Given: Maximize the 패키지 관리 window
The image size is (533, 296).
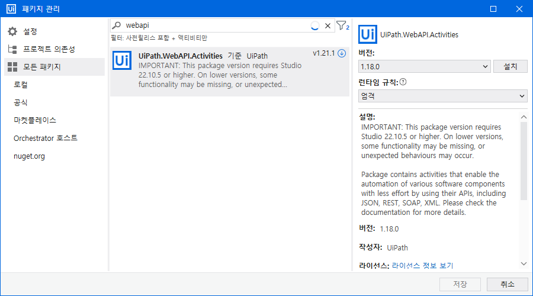Looking at the screenshot, I should point(493,9).
